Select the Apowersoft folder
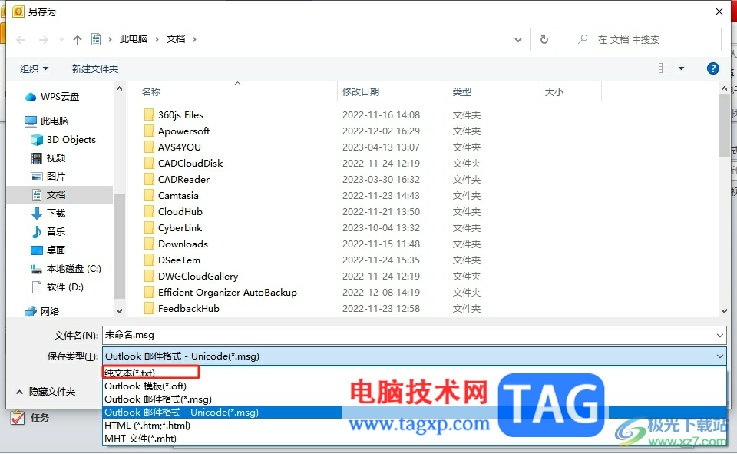Viewport: 737px width, 454px height. coord(177,131)
